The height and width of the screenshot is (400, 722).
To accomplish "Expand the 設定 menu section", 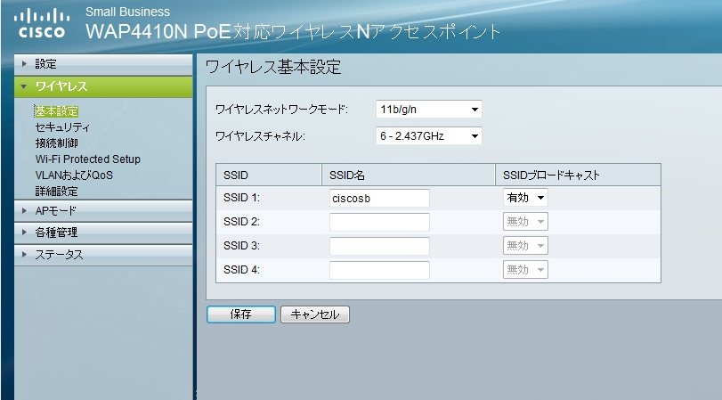I will click(103, 64).
